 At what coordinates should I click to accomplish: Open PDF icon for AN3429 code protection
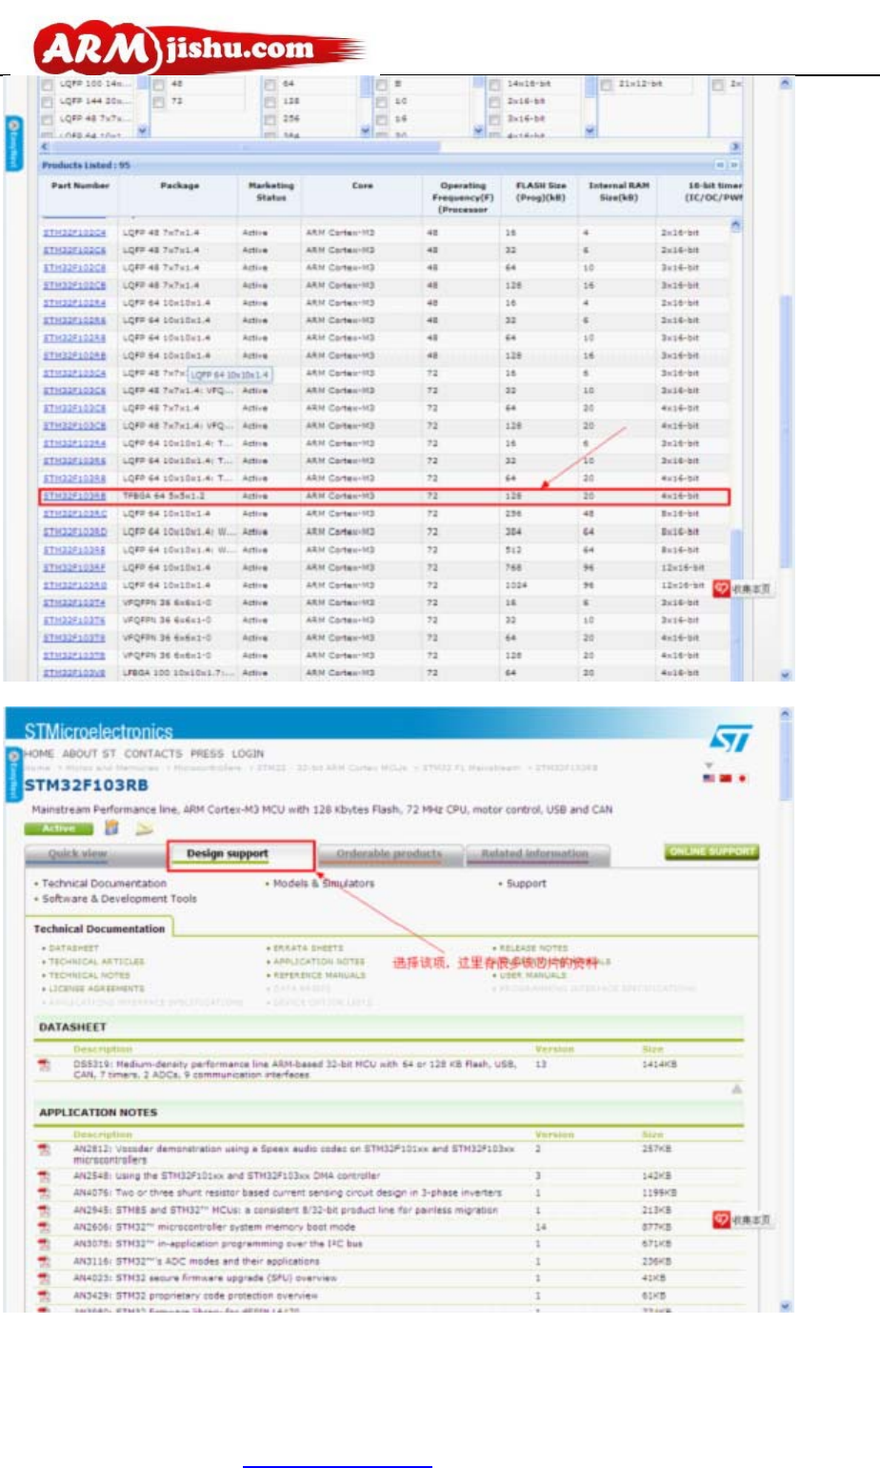pos(44,1296)
